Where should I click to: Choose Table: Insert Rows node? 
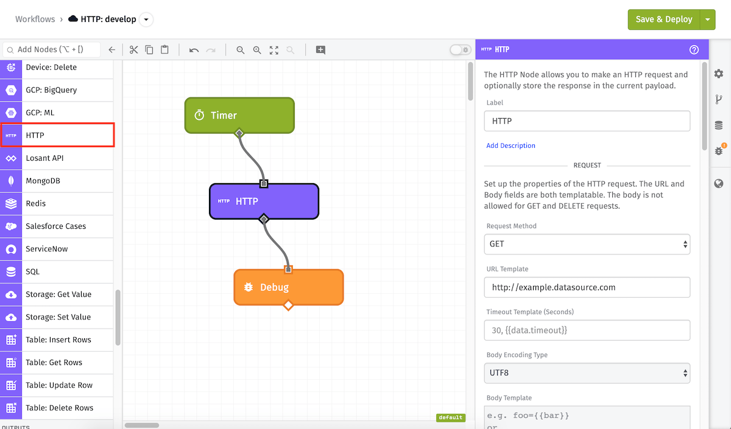click(57, 340)
